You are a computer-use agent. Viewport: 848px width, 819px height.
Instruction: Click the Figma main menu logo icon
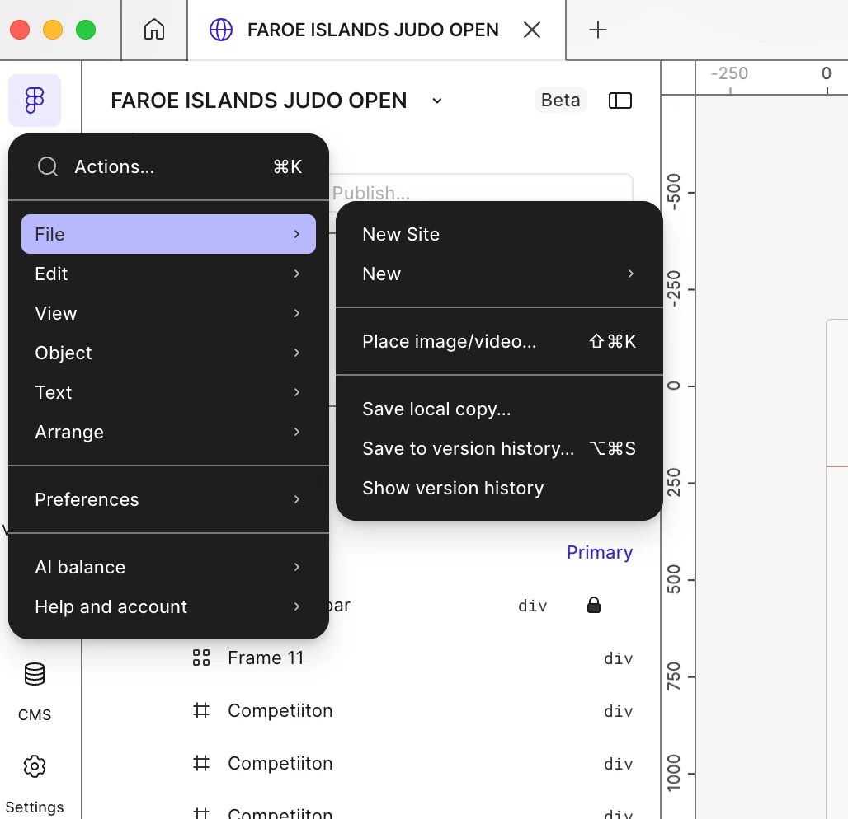point(35,101)
